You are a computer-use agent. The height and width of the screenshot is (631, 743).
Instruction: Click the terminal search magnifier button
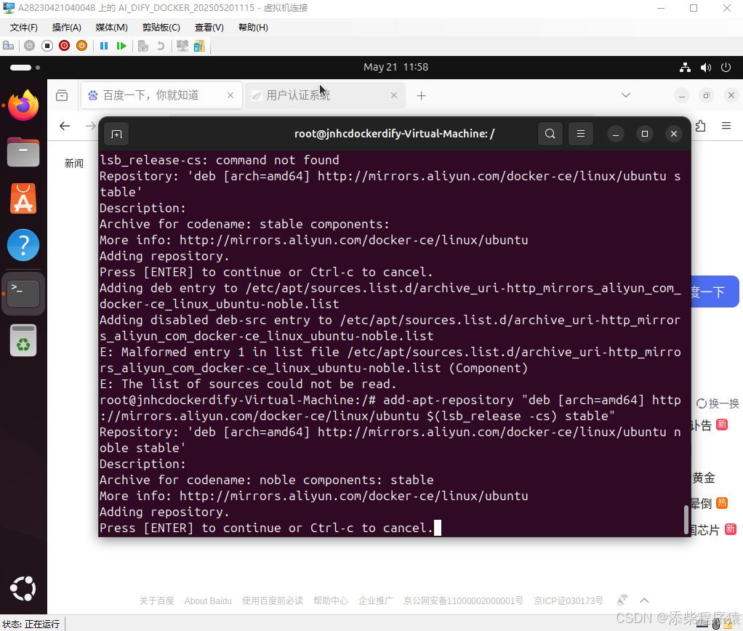coord(550,134)
